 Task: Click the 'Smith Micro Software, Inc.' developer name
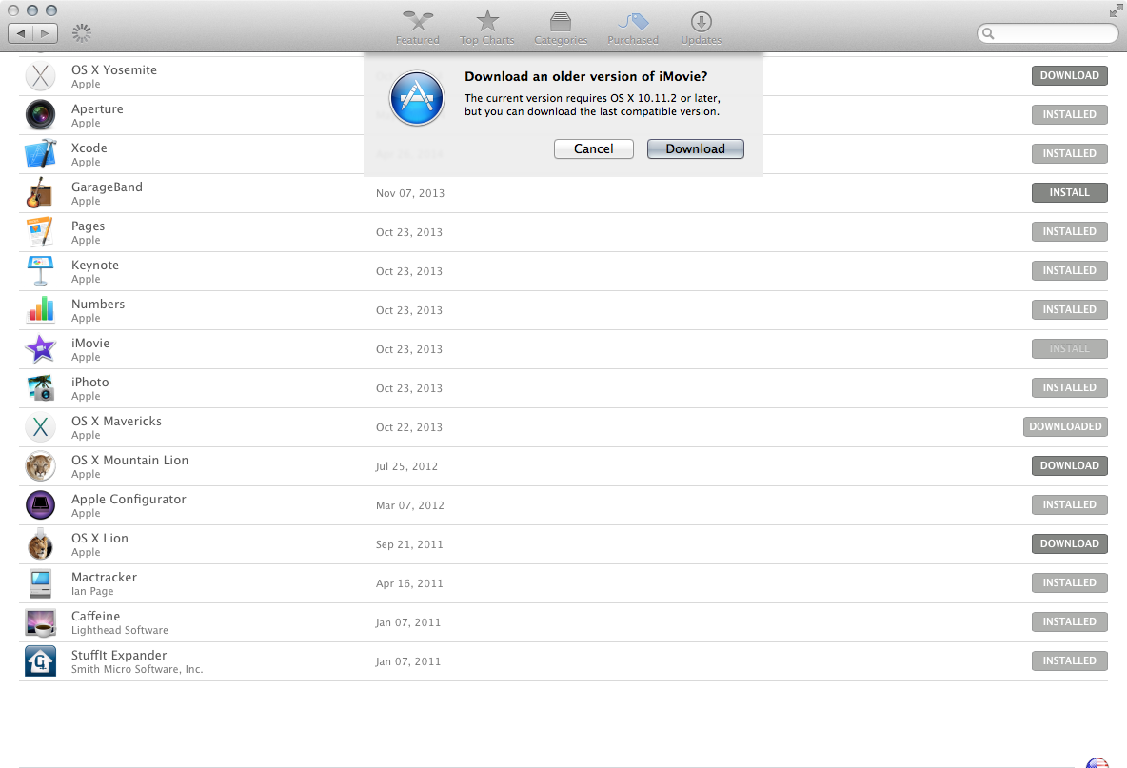(137, 669)
